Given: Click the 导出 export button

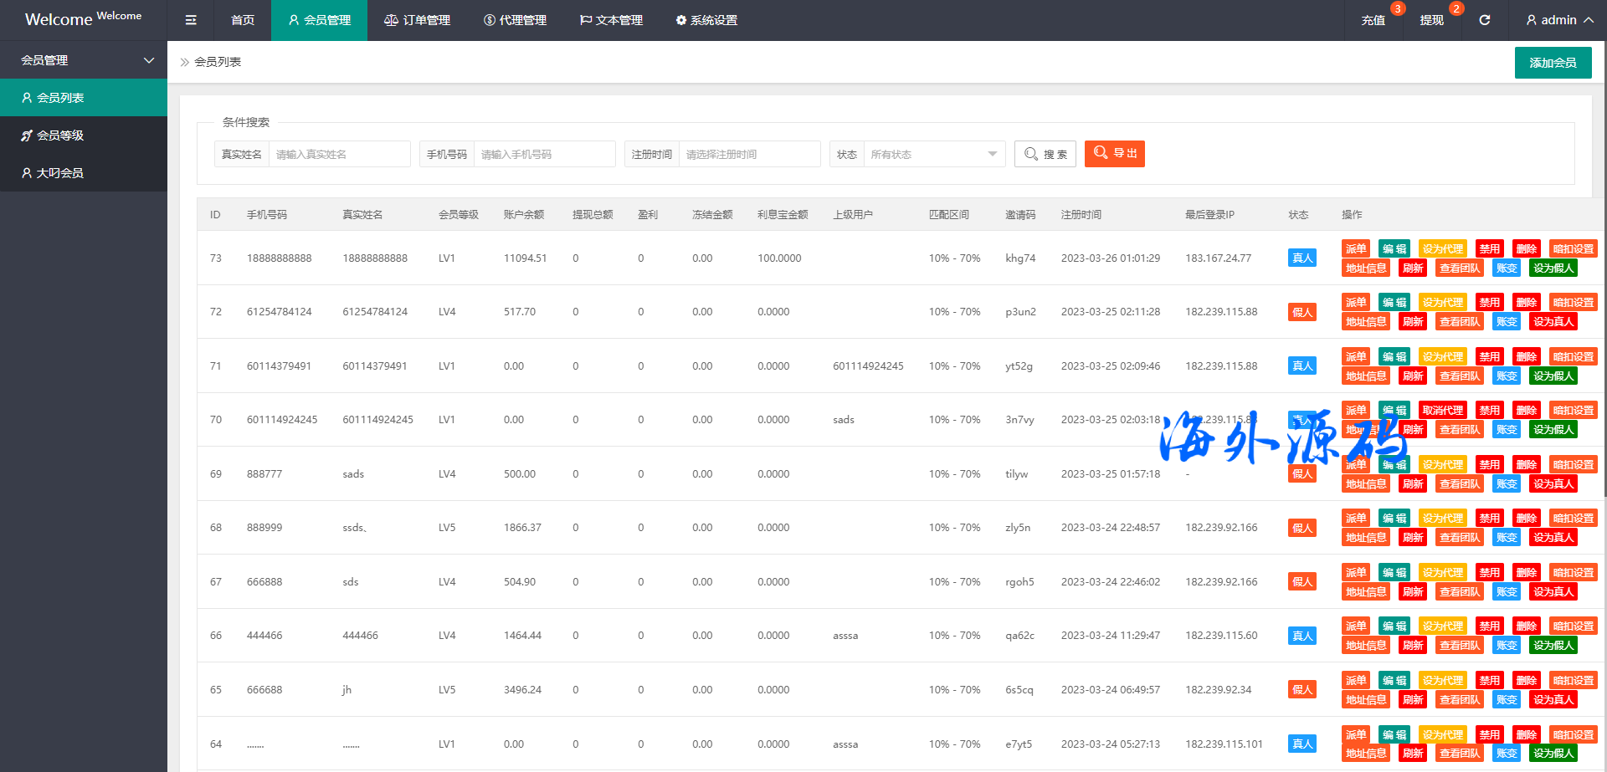Looking at the screenshot, I should 1114,154.
